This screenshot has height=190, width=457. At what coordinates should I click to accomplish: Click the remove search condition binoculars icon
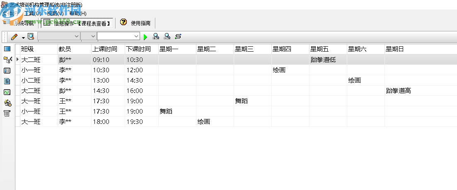pos(167,36)
